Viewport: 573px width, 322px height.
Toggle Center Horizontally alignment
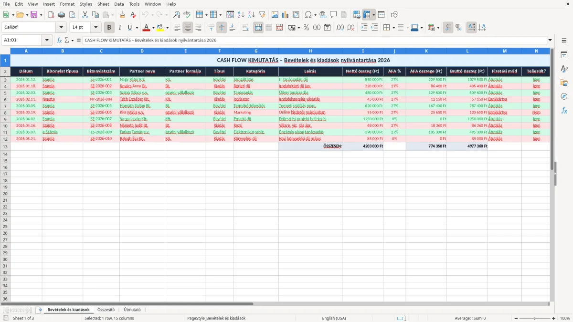pos(188,28)
